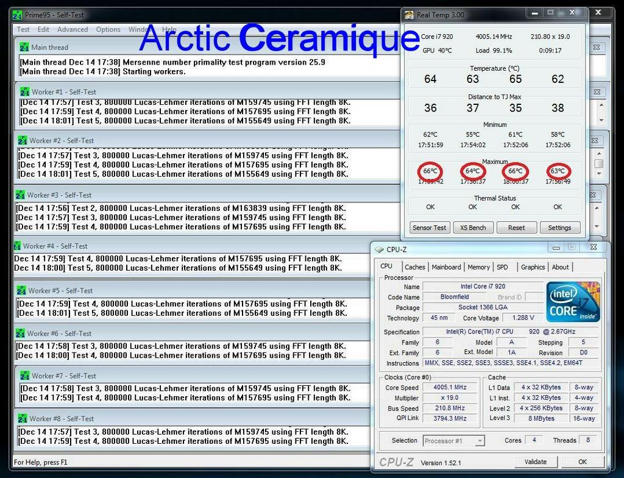Screen dimensions: 624x478
Task: Click the Real Temp title bar icon
Action: click(x=409, y=15)
